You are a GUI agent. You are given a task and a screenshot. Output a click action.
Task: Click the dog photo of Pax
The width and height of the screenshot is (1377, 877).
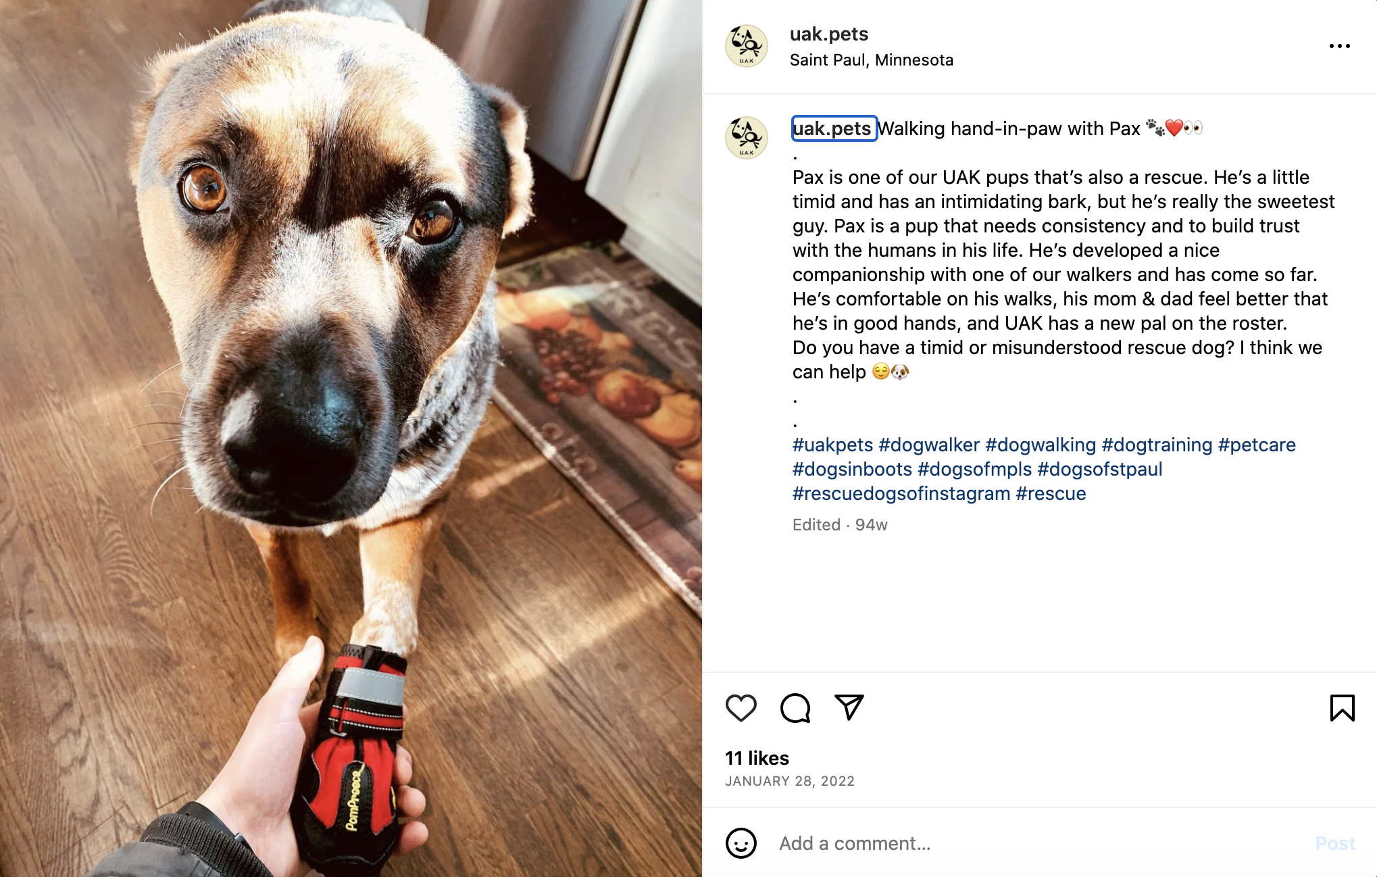[x=351, y=438]
